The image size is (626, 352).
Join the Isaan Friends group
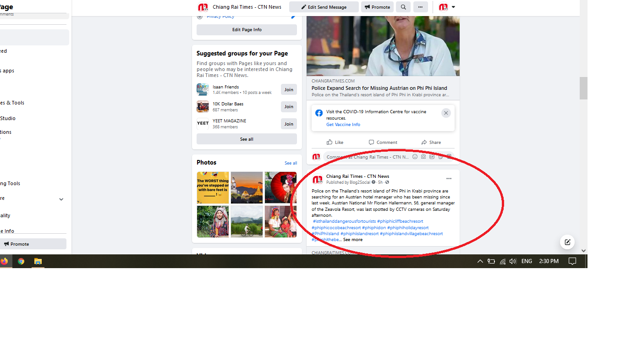[289, 89]
